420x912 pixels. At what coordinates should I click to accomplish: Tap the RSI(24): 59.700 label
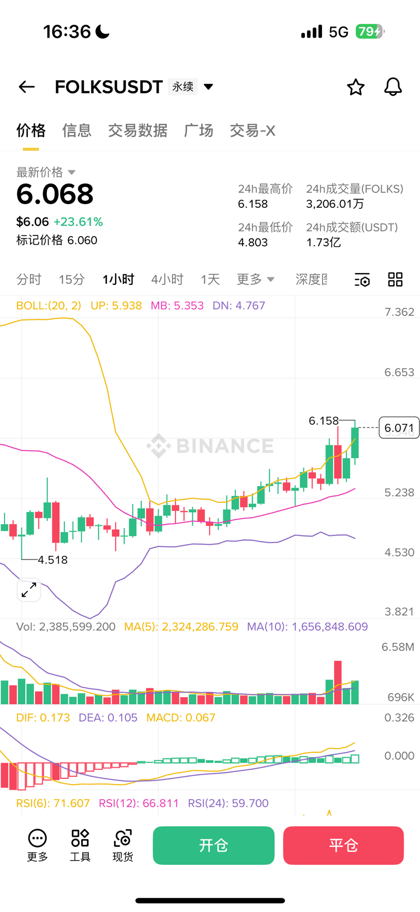pos(228,803)
